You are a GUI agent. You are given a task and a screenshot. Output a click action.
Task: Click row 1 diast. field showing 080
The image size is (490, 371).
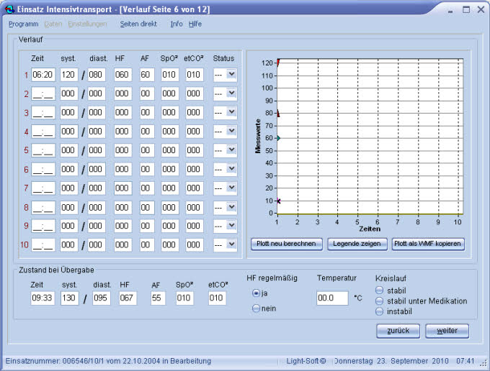97,75
